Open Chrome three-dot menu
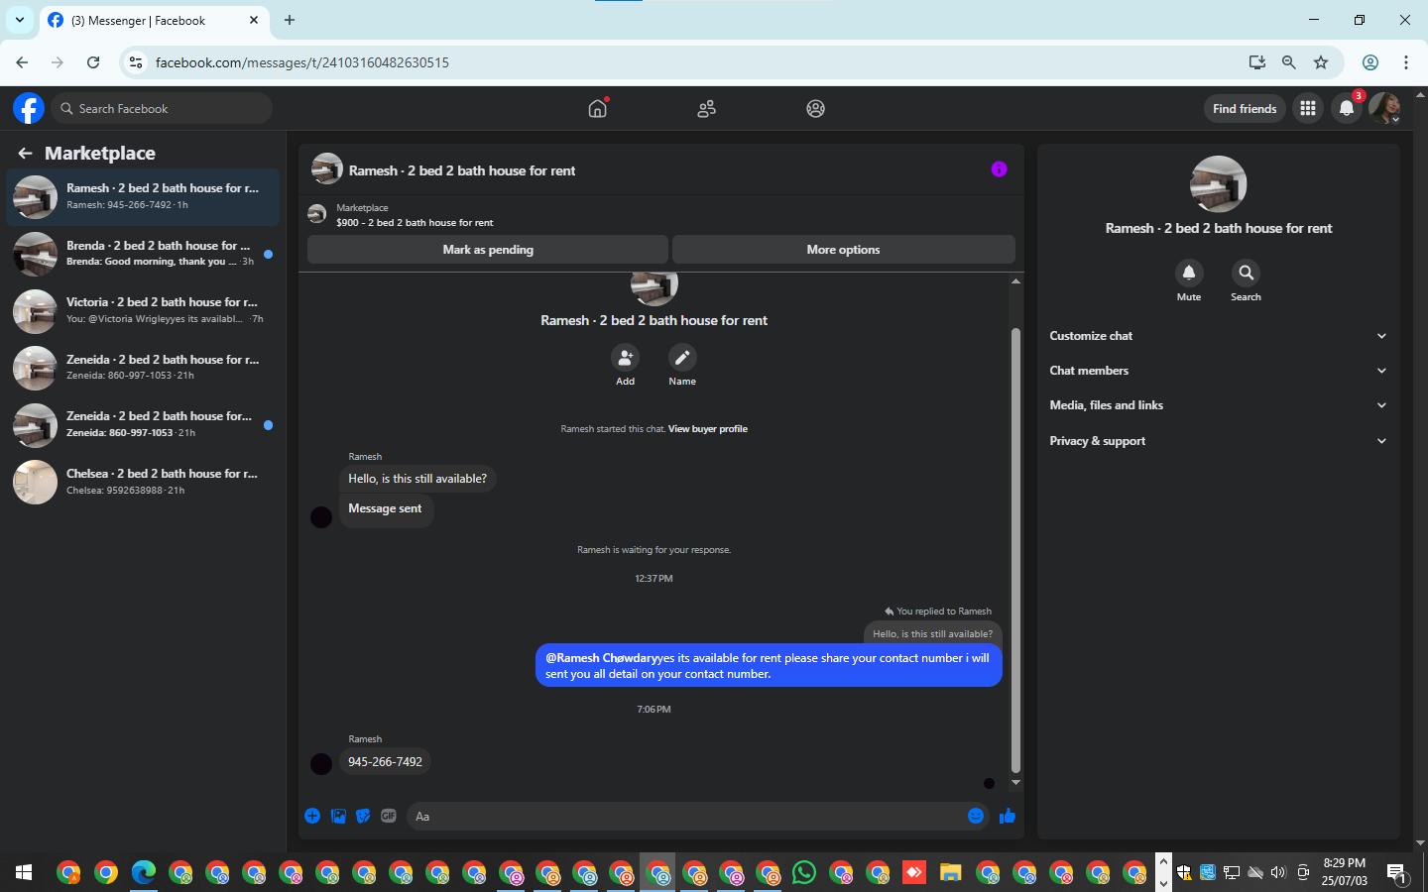This screenshot has height=892, width=1428. (x=1406, y=62)
